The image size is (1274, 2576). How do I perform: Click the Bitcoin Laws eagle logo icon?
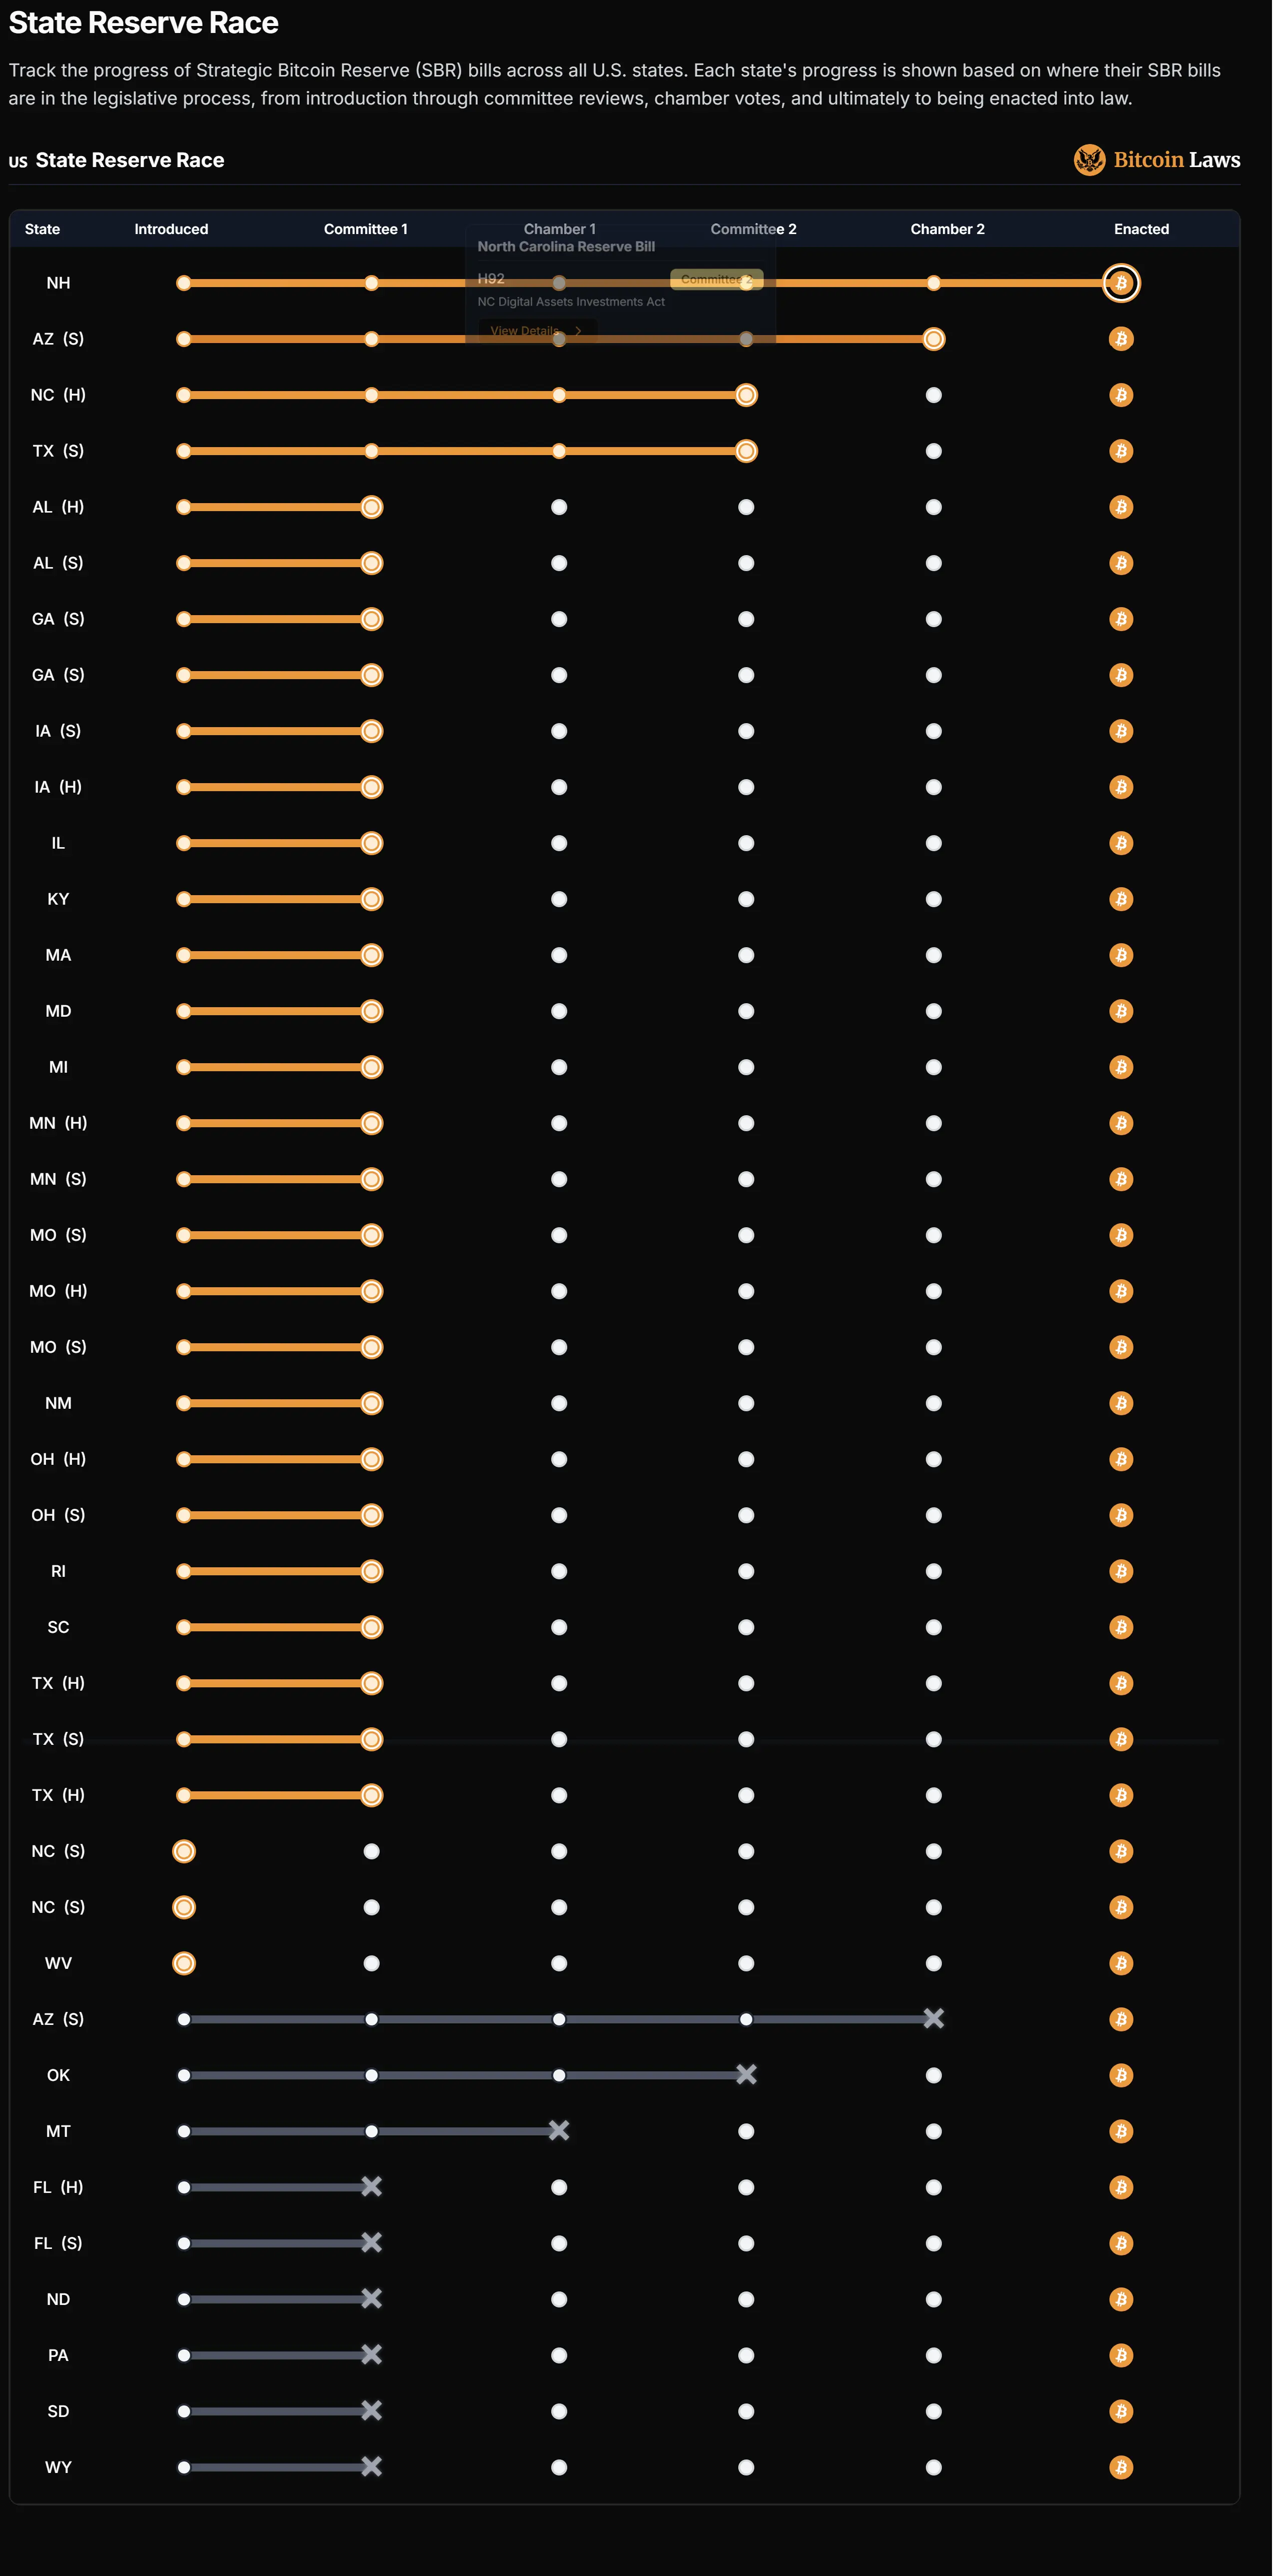tap(1089, 160)
